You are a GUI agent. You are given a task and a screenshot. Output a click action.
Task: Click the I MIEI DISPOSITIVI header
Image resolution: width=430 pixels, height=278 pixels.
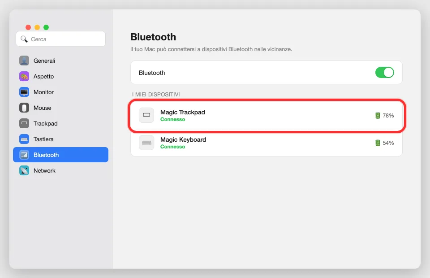tap(156, 95)
